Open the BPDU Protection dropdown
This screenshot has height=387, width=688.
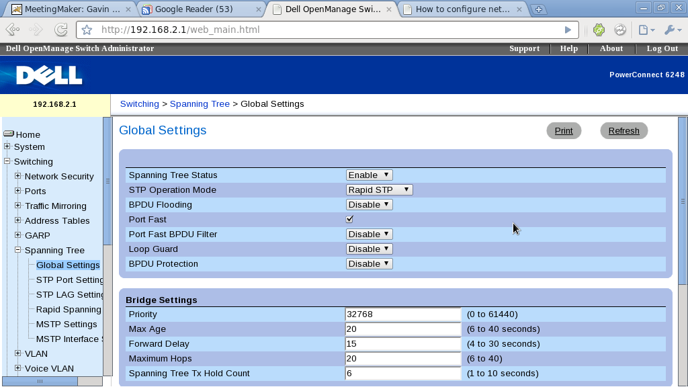(x=369, y=263)
